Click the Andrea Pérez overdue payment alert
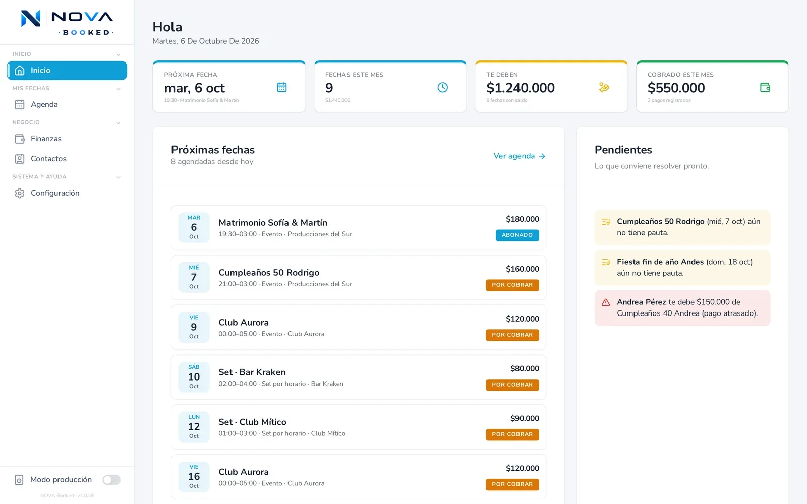The image size is (807, 504). click(682, 308)
